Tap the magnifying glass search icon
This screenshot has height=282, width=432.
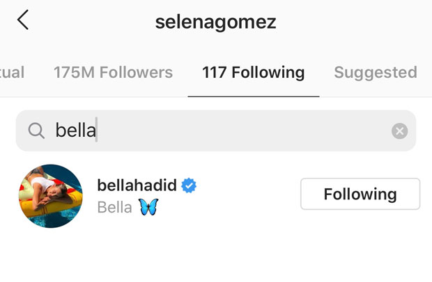[36, 131]
